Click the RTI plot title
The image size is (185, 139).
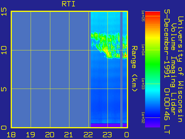[69, 4]
